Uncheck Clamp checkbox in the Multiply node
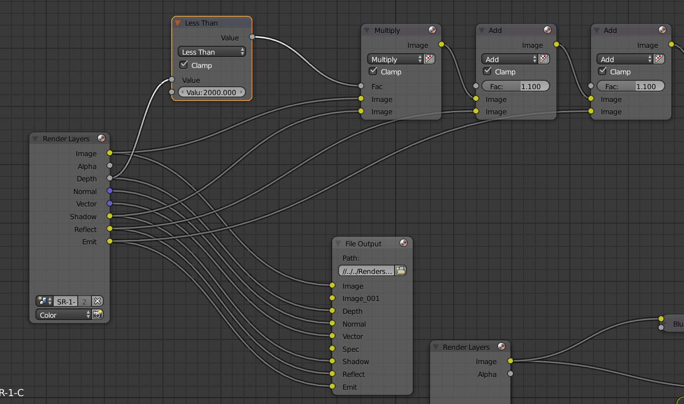This screenshot has height=404, width=684. point(373,71)
